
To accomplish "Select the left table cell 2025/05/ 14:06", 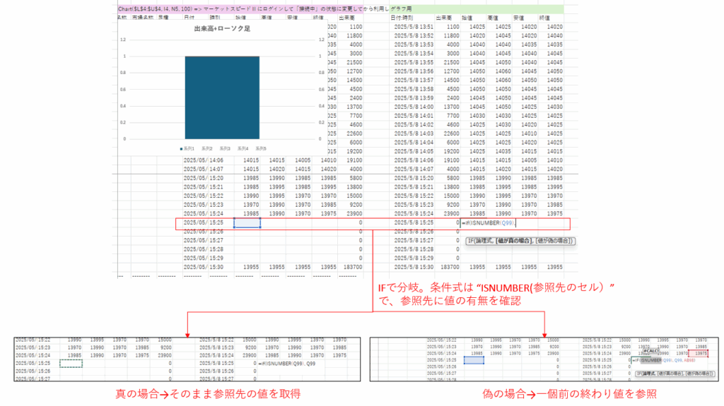I will (203, 160).
